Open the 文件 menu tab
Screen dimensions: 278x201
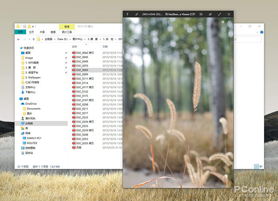tap(20, 32)
